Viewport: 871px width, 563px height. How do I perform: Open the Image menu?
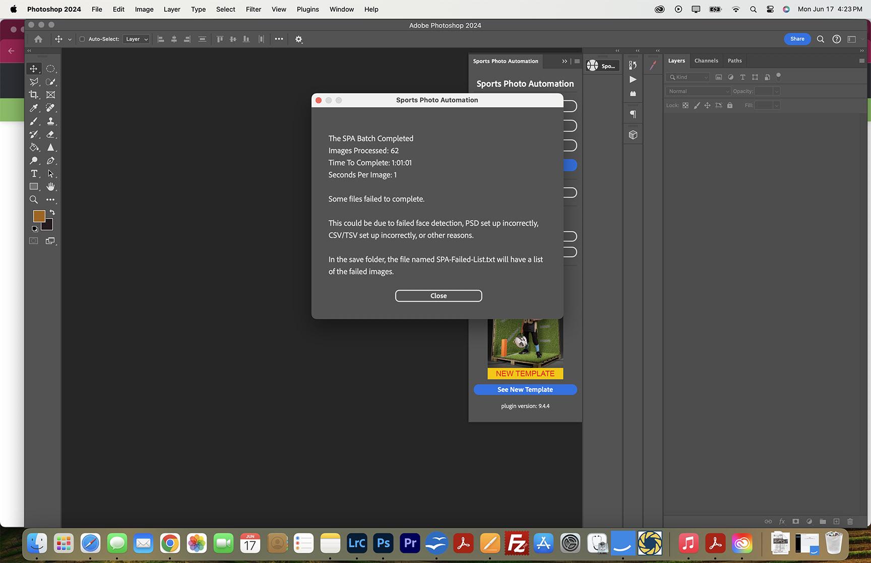[144, 9]
